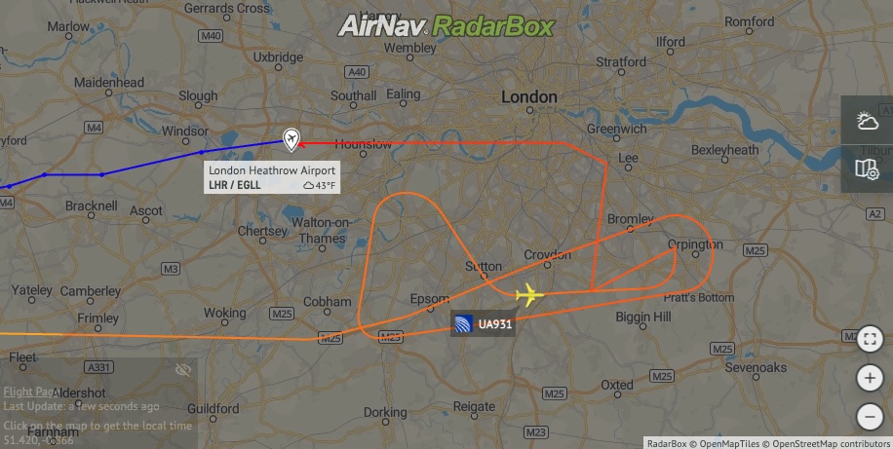This screenshot has height=449, width=893.
Task: Click the Heathrow airport pin marker
Action: (291, 139)
